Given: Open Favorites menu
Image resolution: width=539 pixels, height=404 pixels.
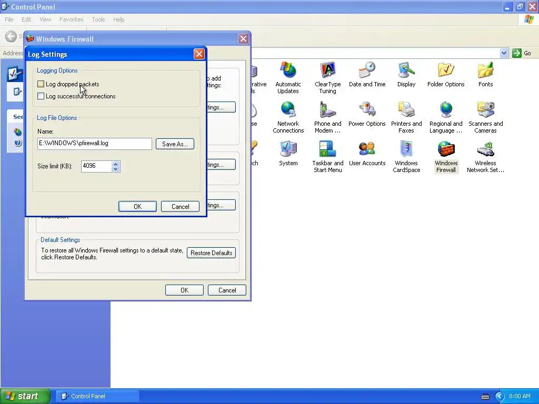Looking at the screenshot, I should tap(71, 19).
